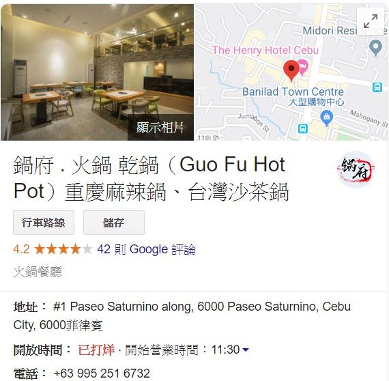Click the 行車路線 directions button
Image resolution: width=389 pixels, height=381 pixels.
44,223
